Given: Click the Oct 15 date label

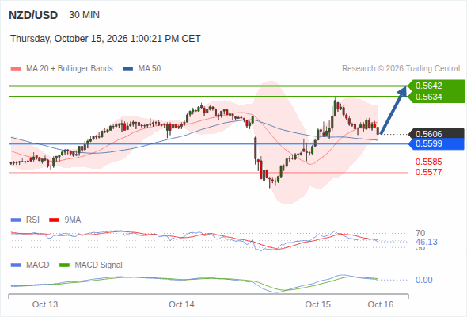Looking at the screenshot, I should point(317,304).
